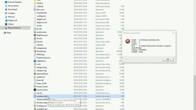This screenshot has width=196, height=110.
Task: Select the HelpPane.exe help icon
Action: (35, 35)
